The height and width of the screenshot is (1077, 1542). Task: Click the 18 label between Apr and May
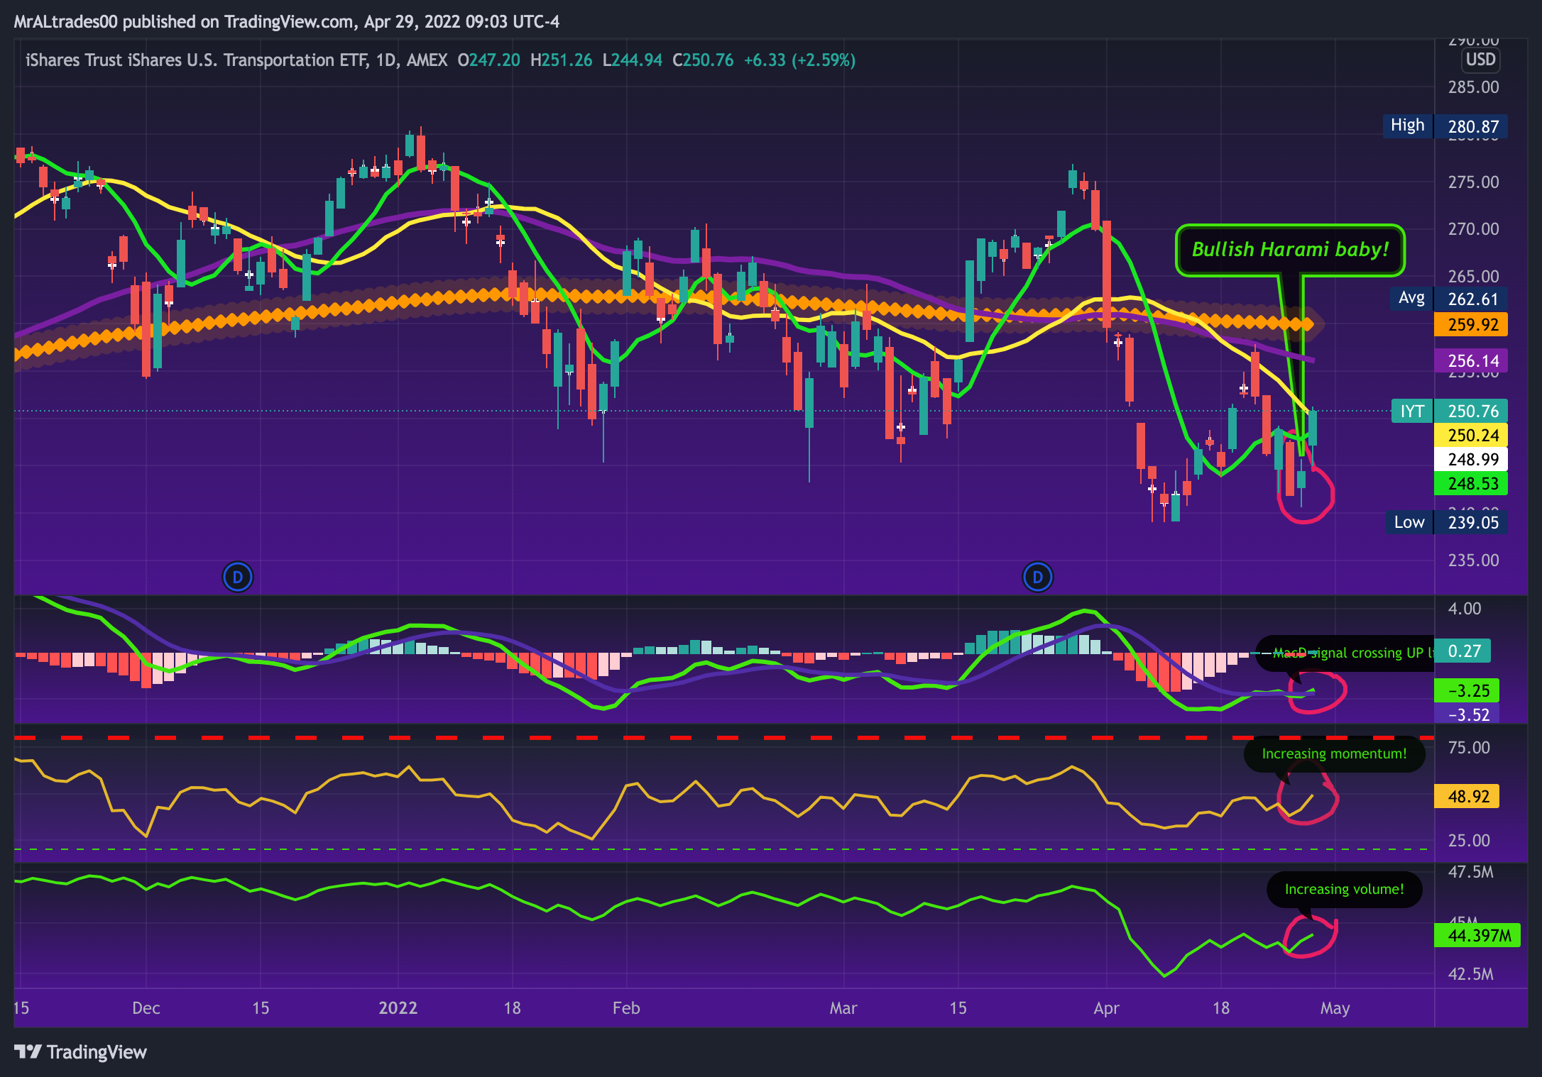pyautogui.click(x=1220, y=1008)
